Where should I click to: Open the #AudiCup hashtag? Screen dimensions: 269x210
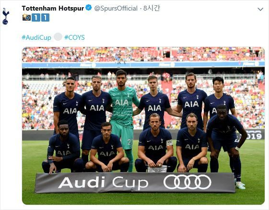[36, 37]
